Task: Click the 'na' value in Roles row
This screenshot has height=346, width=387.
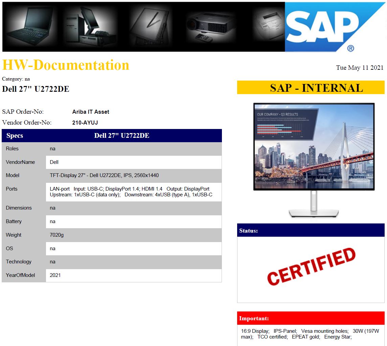Action: click(x=52, y=149)
